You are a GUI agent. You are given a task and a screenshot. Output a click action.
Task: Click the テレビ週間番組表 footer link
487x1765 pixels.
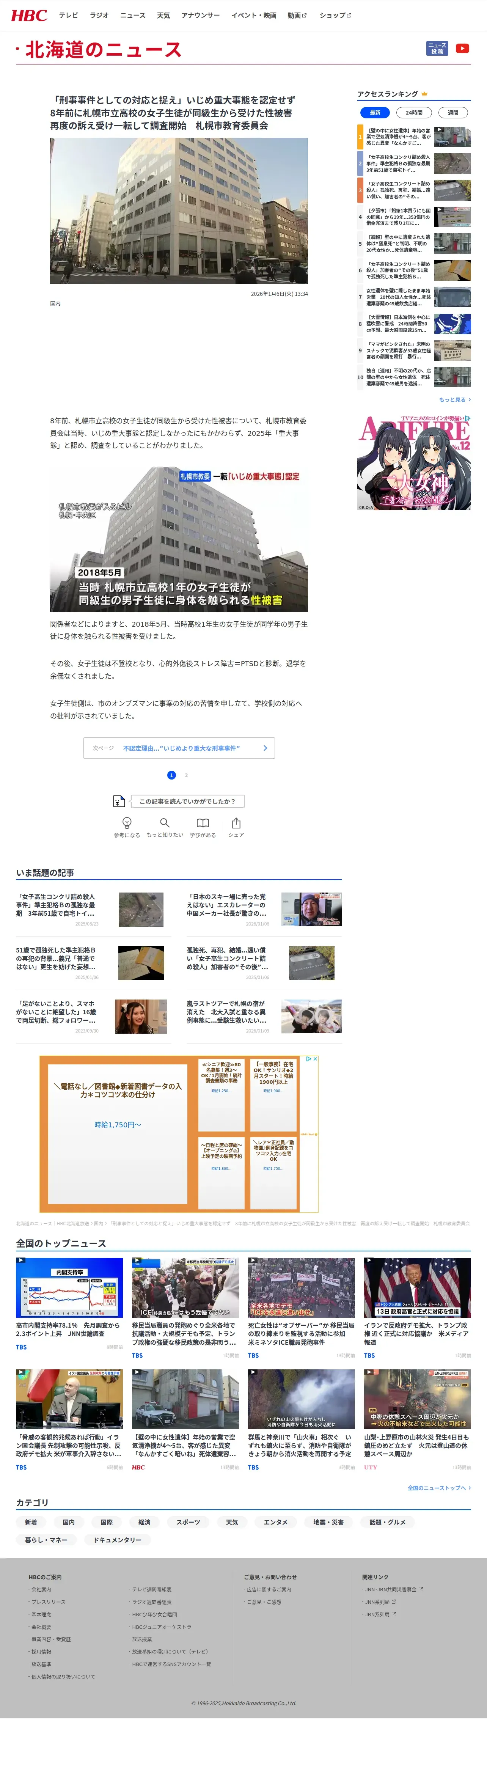[152, 1589]
